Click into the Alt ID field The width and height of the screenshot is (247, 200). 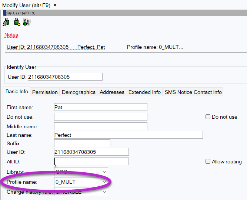coord(91,162)
